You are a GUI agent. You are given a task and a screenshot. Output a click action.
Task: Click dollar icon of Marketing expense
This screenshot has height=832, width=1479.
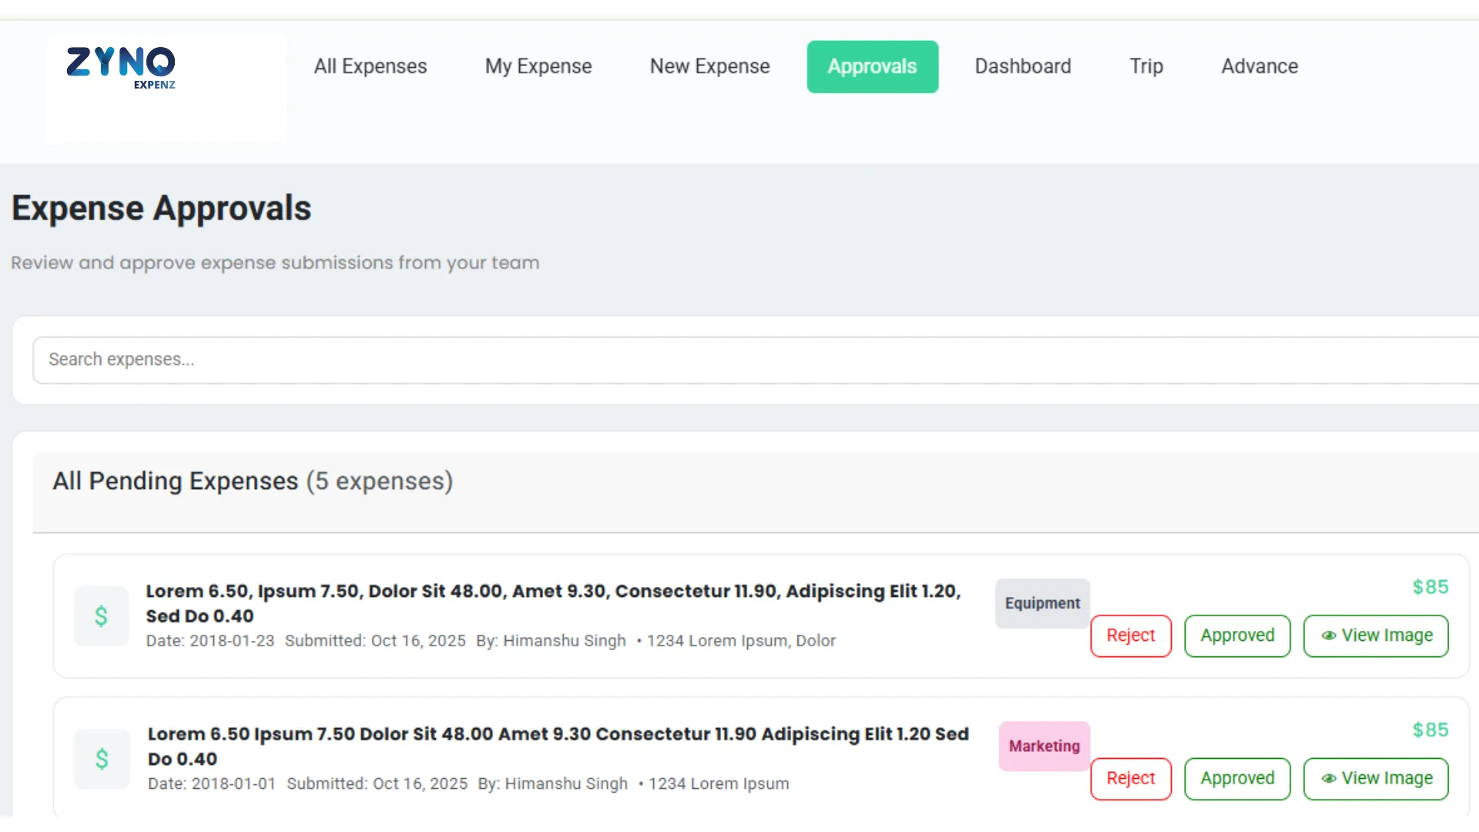(x=102, y=760)
